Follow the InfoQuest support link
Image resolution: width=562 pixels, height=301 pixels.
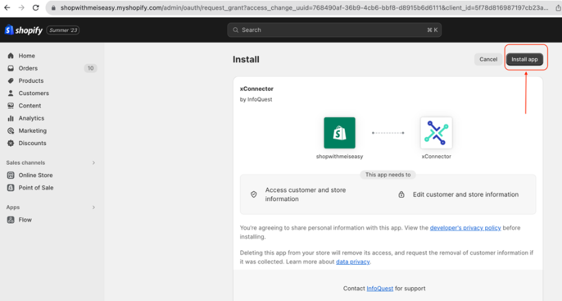(380, 289)
